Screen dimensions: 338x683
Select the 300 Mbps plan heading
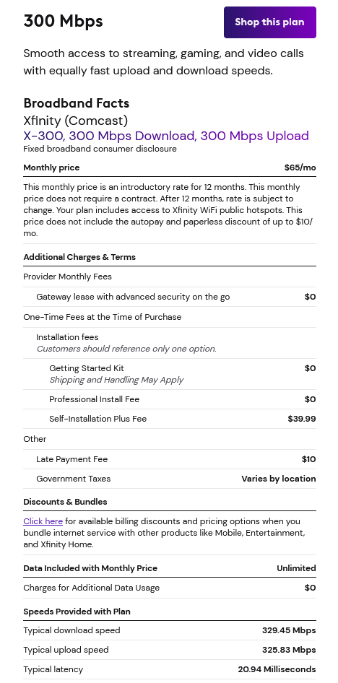[63, 21]
